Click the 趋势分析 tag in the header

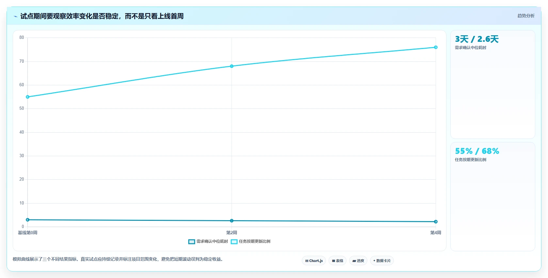526,16
